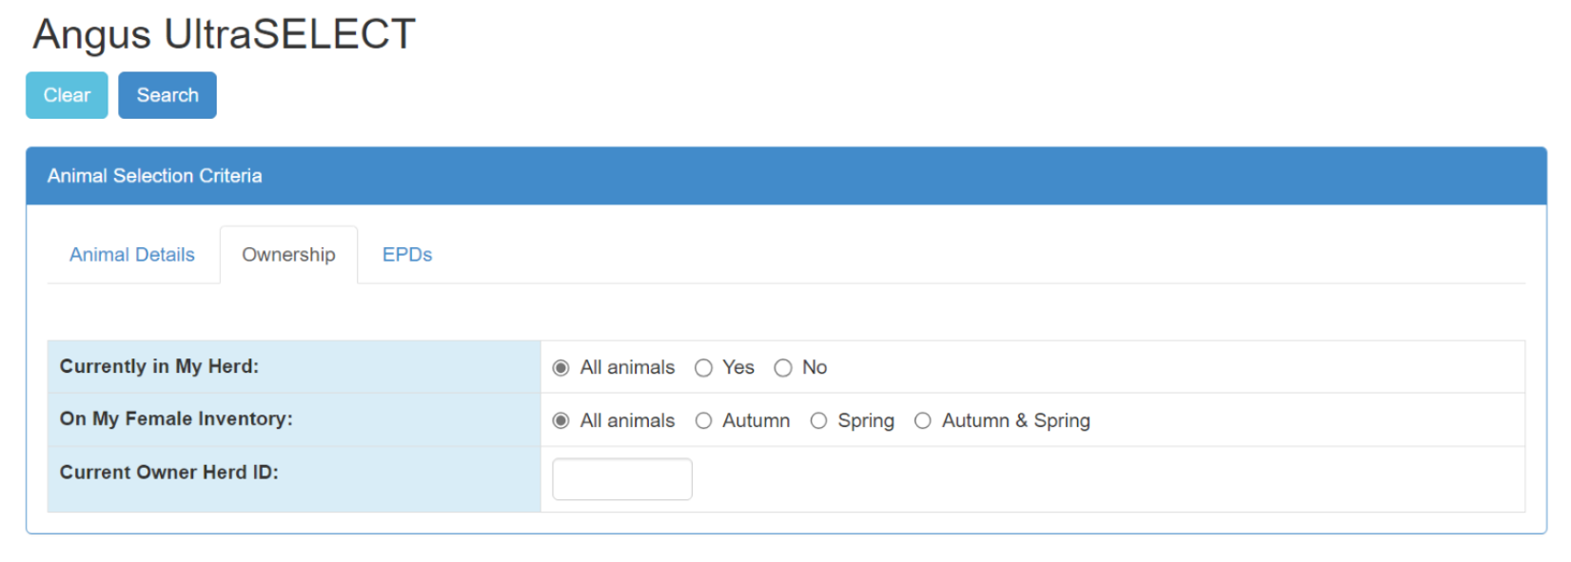Switch to the Animal Details tab

tap(131, 255)
